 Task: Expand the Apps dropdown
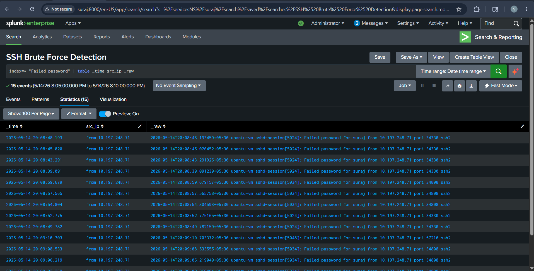pyautogui.click(x=73, y=23)
